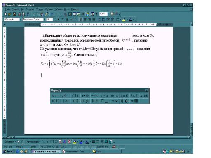Select the Format Painter brush icon

tap(47, 14)
